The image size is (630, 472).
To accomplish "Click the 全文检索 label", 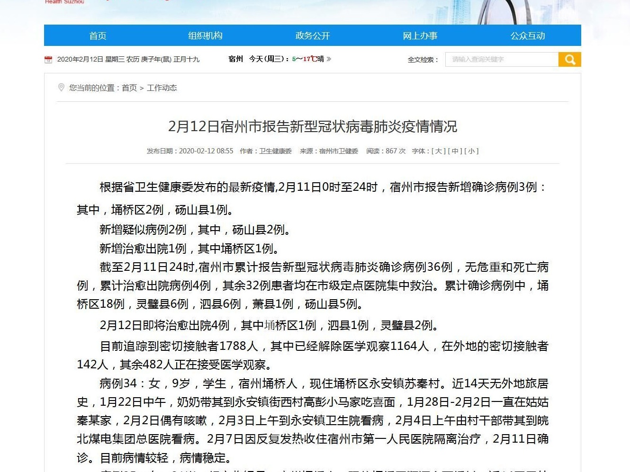I will 423,60.
